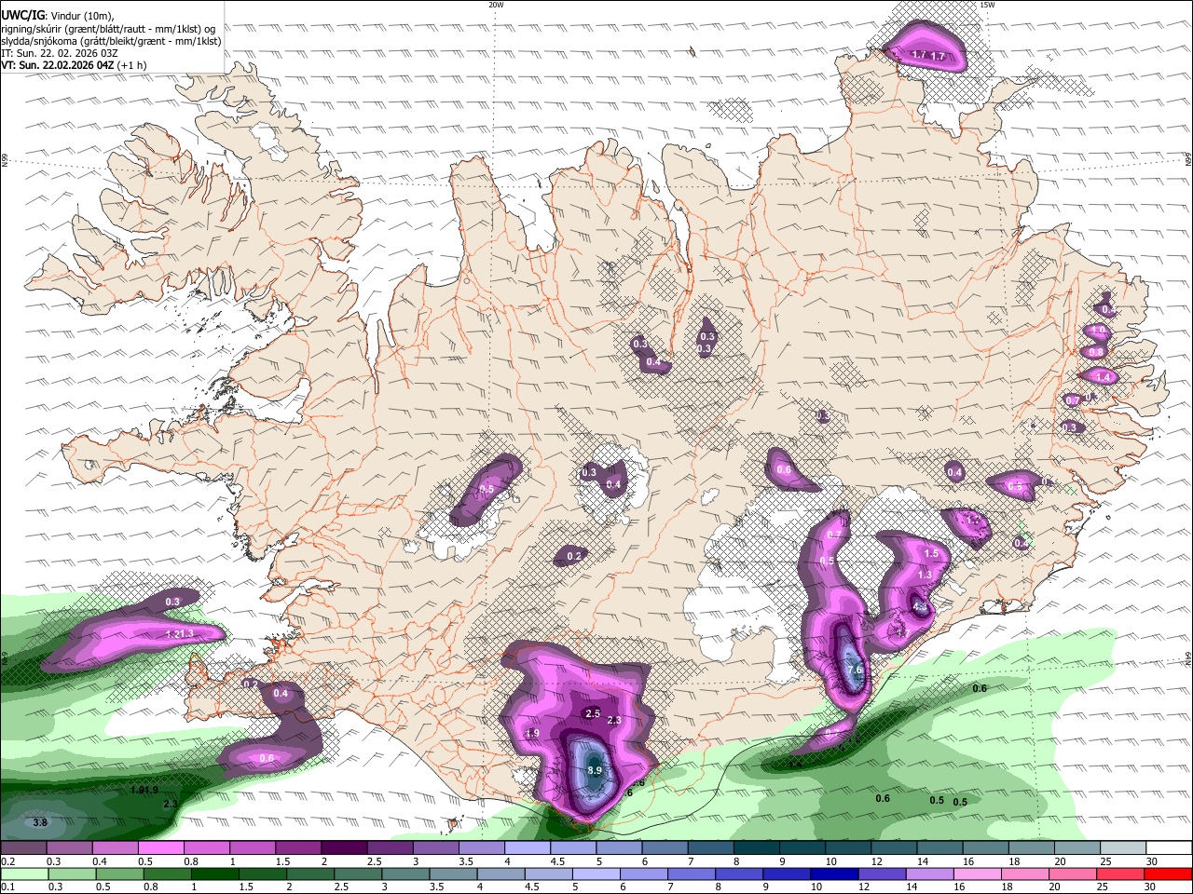1193x894 pixels.
Task: Click the white swatch after 30 in the upper legend row
Action: tap(1170, 848)
